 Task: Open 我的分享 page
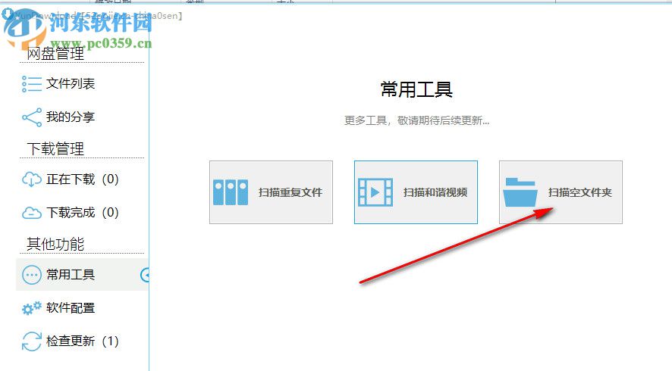click(x=71, y=117)
